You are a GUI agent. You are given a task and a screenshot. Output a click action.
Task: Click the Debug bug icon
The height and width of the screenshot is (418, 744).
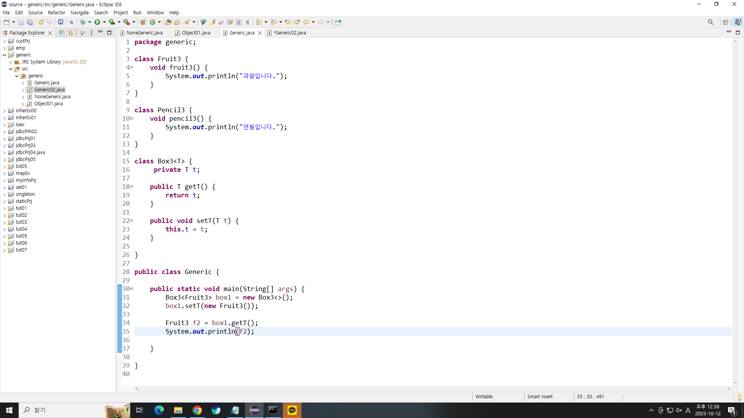[83, 22]
